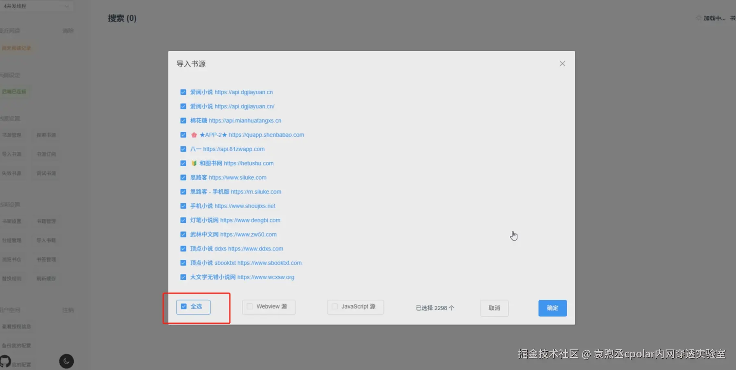This screenshot has height=370, width=736.
Task: Click the 灯笔小说网 dengbi.com label
Action: point(235,220)
